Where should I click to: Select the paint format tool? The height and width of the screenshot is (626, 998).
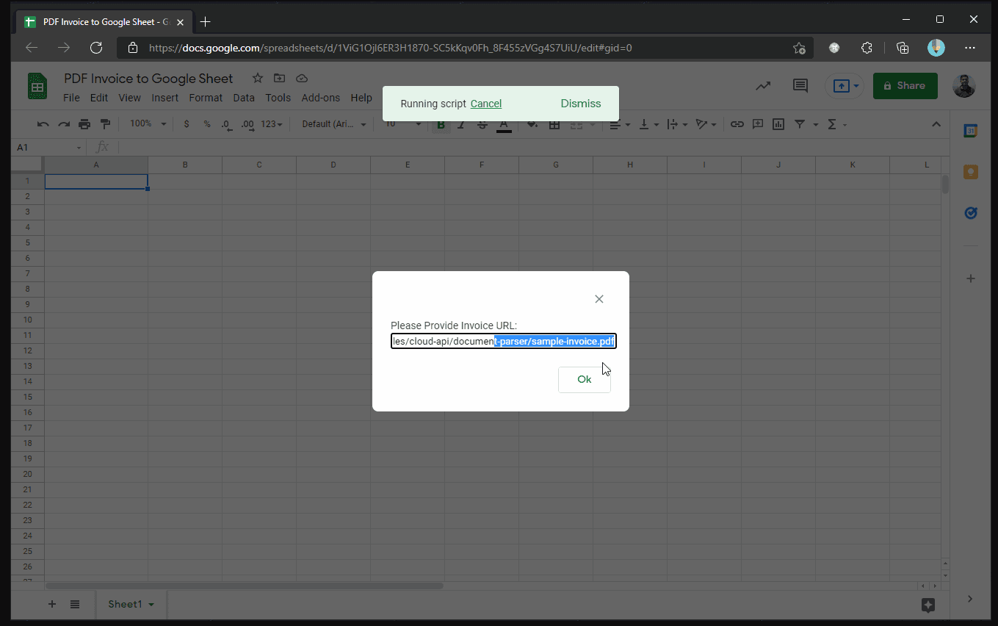(105, 124)
